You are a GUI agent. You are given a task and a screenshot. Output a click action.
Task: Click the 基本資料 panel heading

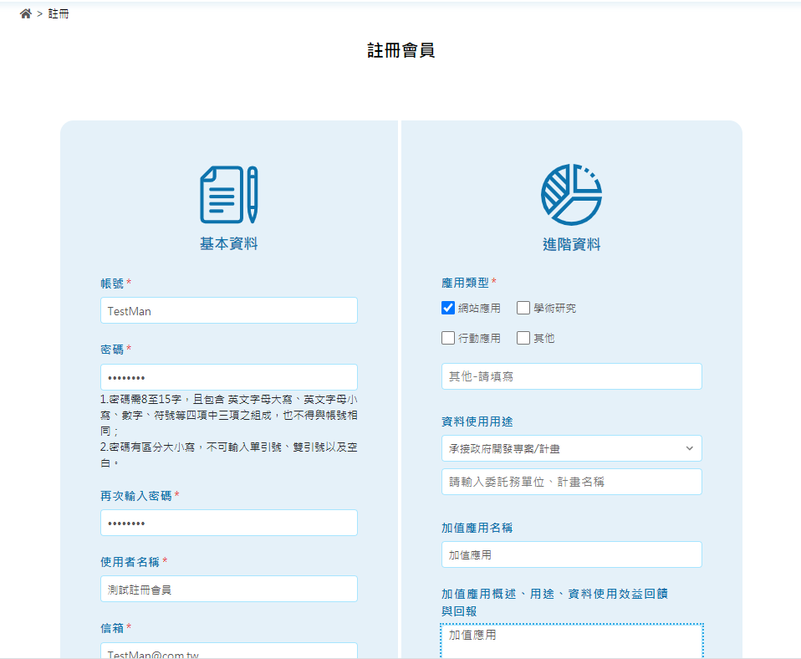228,243
